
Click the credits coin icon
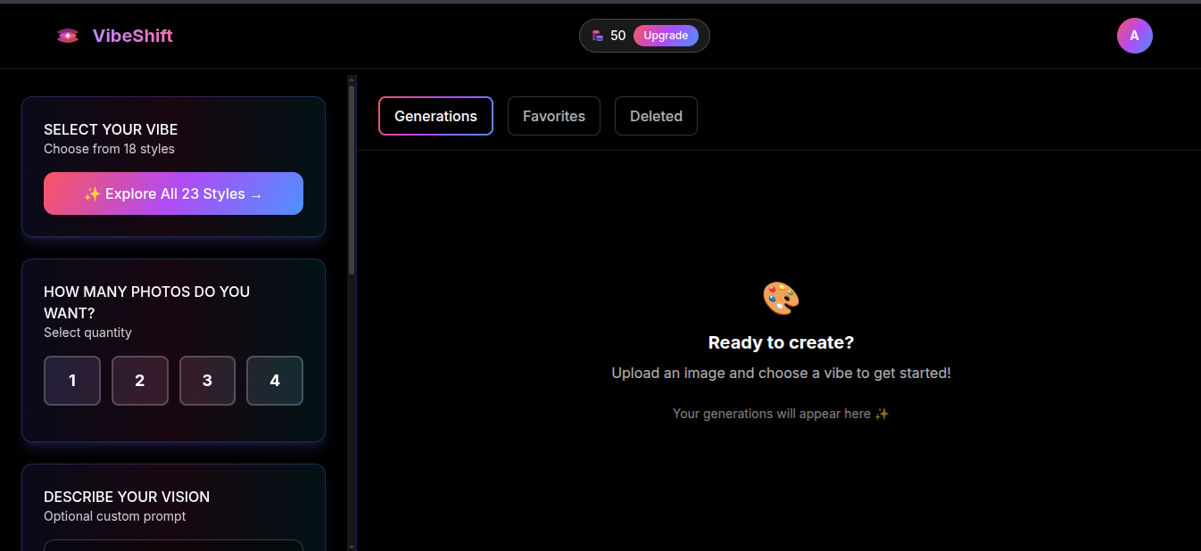point(598,36)
